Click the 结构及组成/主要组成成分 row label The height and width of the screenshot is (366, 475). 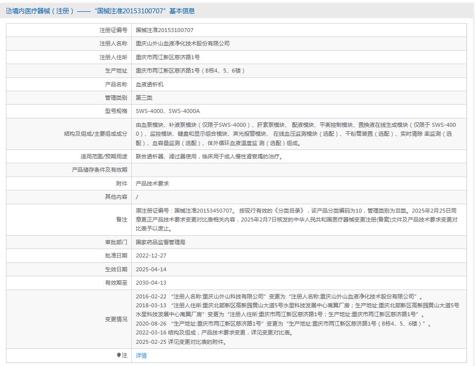click(x=95, y=134)
